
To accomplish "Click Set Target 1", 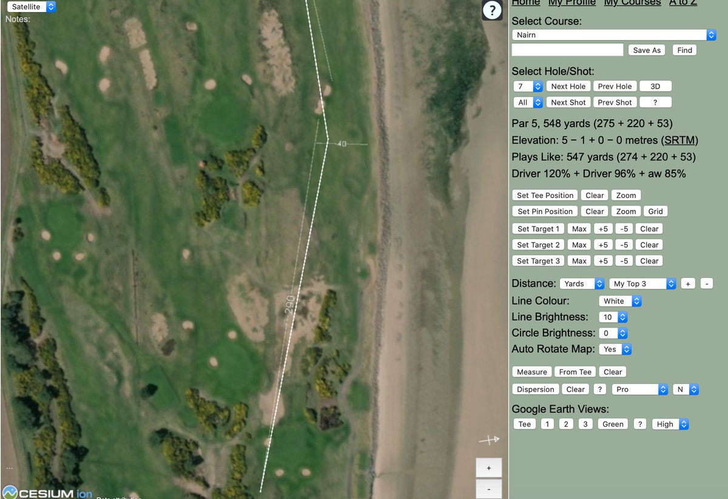I will coord(538,229).
